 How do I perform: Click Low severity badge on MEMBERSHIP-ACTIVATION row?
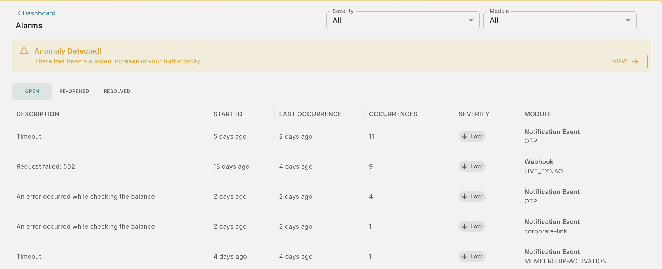(x=472, y=256)
